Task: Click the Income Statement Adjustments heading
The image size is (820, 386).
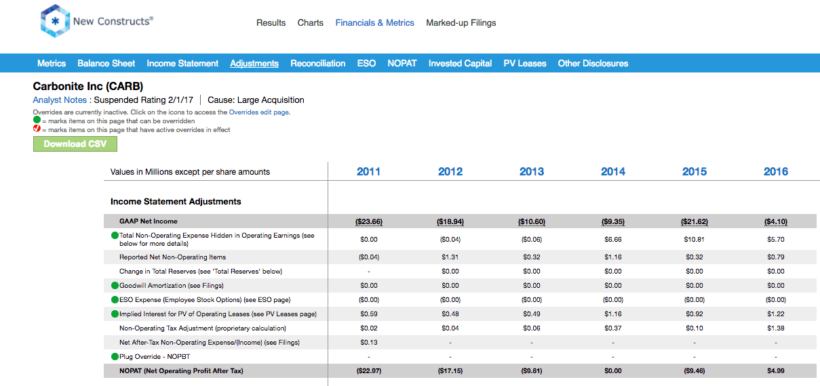Action: click(176, 202)
